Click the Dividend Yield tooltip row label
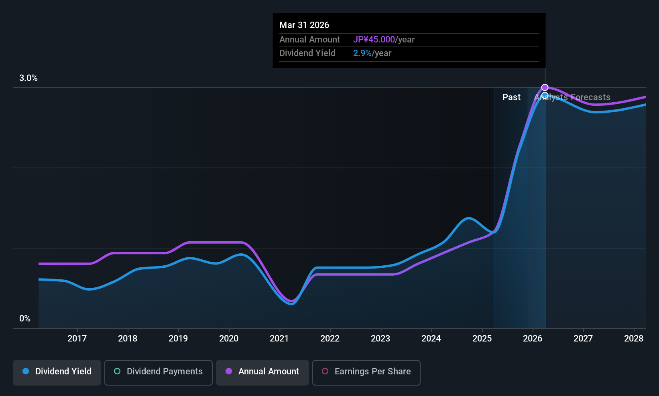The height and width of the screenshot is (396, 659). pyautogui.click(x=307, y=53)
